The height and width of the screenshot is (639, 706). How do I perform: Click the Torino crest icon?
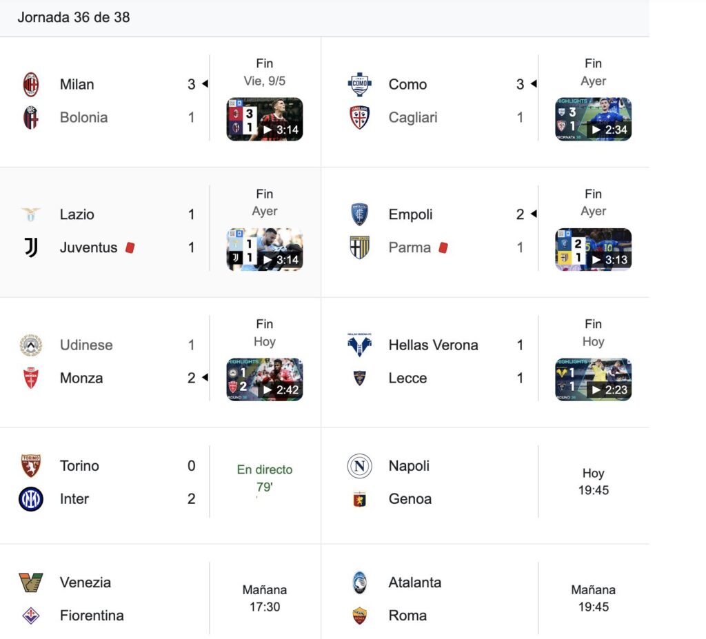pyautogui.click(x=30, y=465)
